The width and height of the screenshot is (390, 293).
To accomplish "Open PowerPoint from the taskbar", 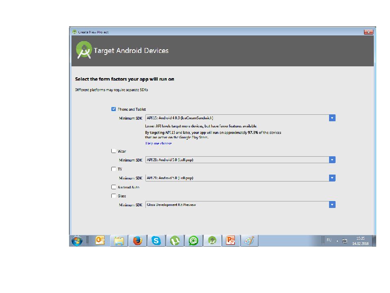I will [x=231, y=241].
